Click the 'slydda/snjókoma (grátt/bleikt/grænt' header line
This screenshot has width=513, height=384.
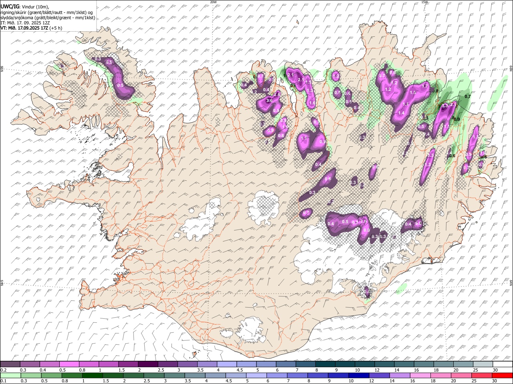[48, 18]
